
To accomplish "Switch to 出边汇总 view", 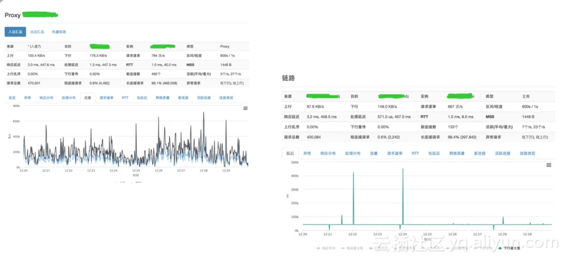I will (37, 32).
